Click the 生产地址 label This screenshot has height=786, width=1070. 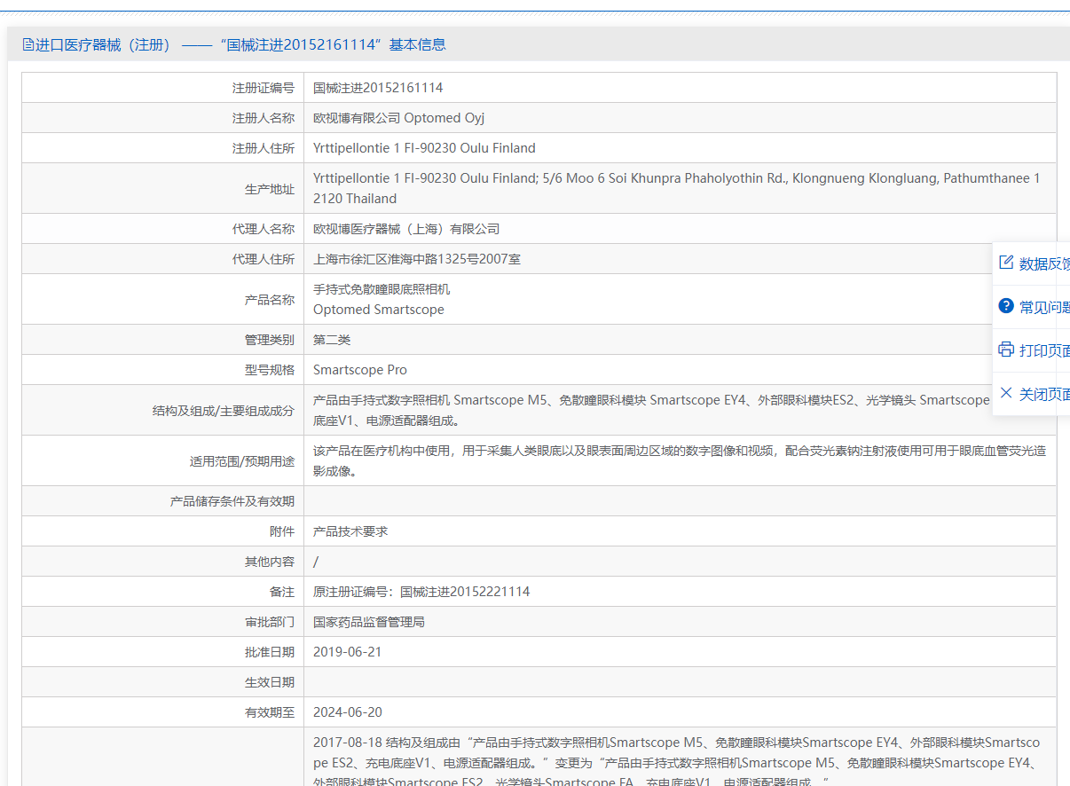click(270, 189)
